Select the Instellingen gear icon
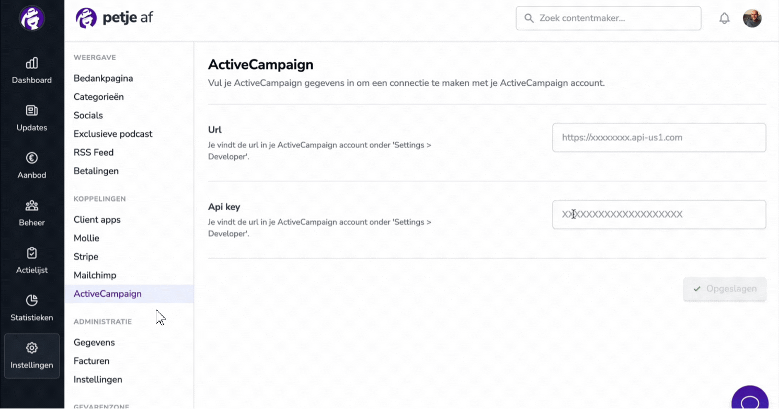Screen dimensions: 779x409 pyautogui.click(x=32, y=348)
